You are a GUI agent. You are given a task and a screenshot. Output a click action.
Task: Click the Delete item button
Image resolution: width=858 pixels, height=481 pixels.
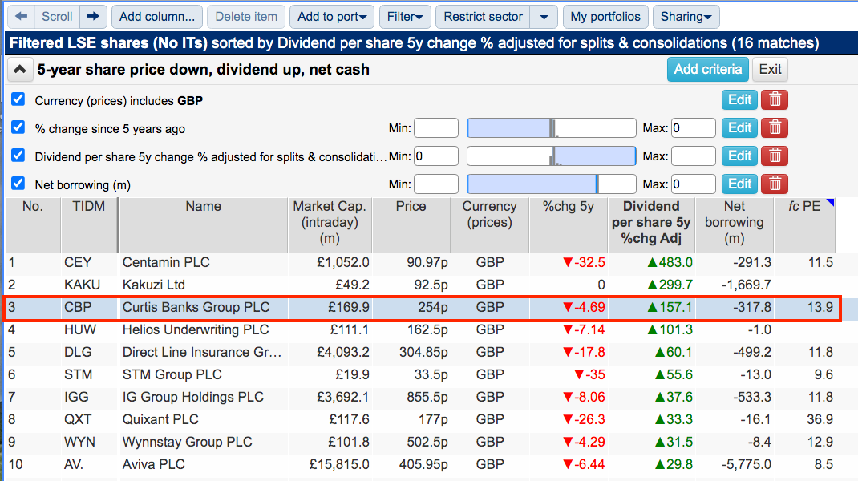tap(246, 17)
